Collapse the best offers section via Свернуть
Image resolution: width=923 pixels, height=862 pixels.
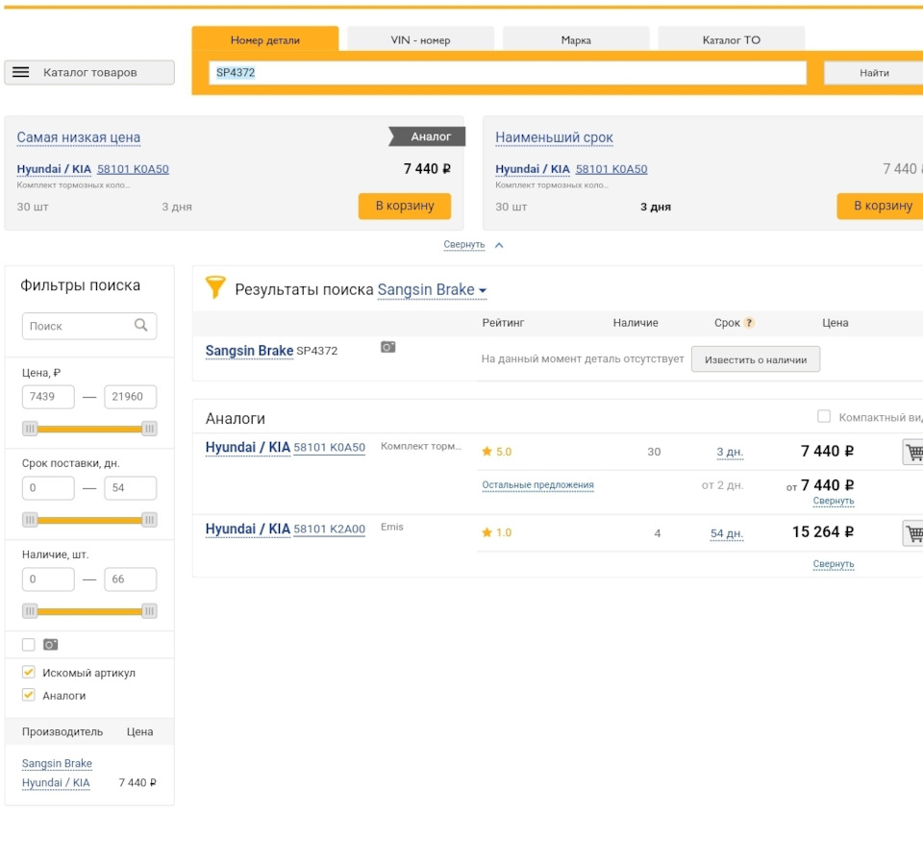pyautogui.click(x=464, y=245)
